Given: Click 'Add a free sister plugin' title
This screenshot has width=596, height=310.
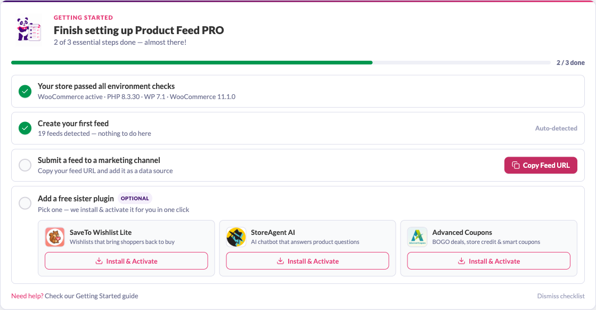Looking at the screenshot, I should [x=76, y=199].
